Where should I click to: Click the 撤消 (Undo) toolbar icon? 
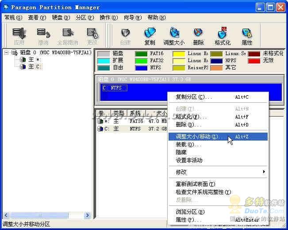[x=43, y=33]
